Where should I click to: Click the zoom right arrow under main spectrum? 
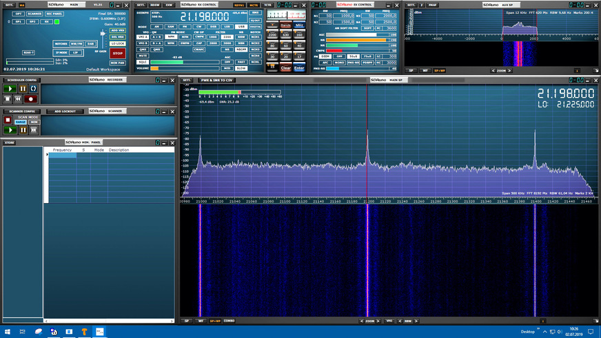[379, 321]
